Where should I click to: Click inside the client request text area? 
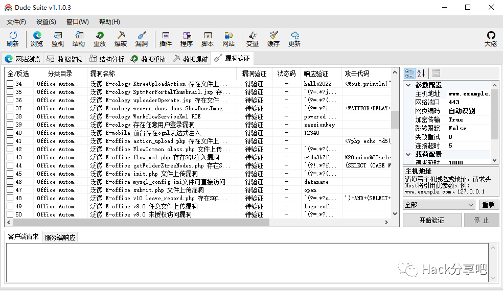tap(247, 262)
